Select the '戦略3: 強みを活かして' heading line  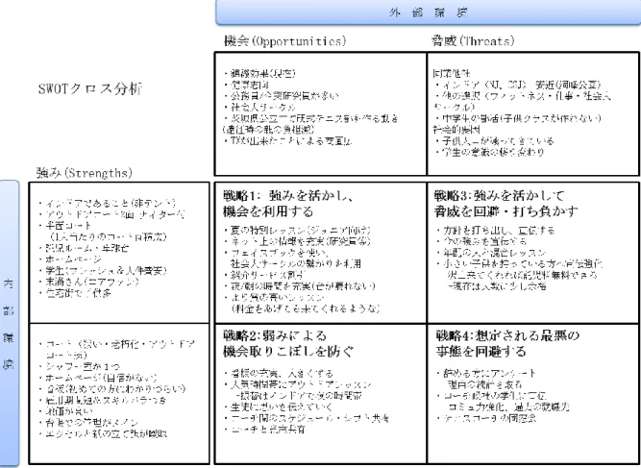(500, 195)
